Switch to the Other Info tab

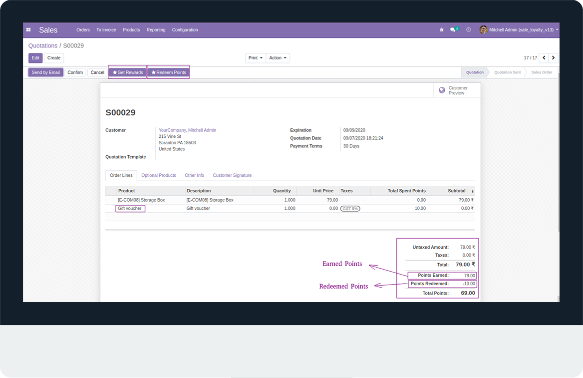pyautogui.click(x=195, y=175)
